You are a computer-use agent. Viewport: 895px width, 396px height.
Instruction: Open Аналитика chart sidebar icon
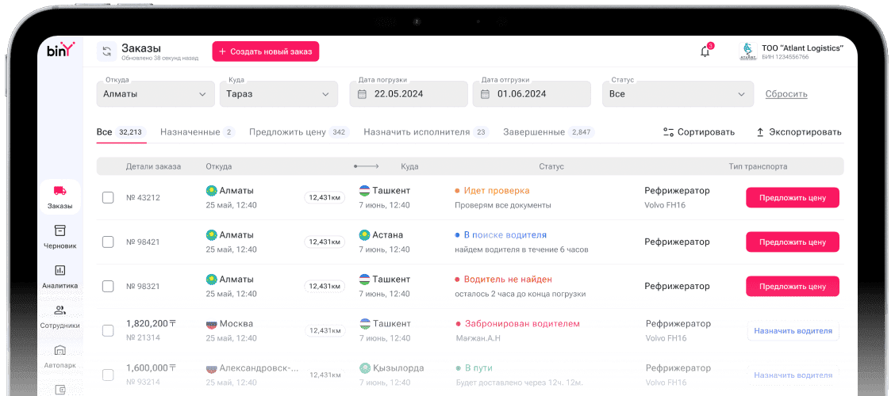click(60, 270)
